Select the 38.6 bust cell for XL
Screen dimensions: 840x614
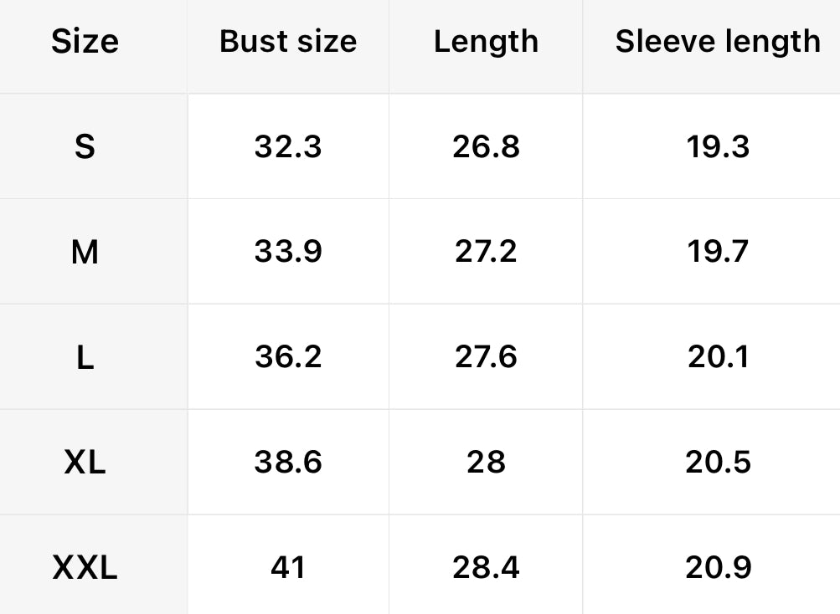[288, 463]
